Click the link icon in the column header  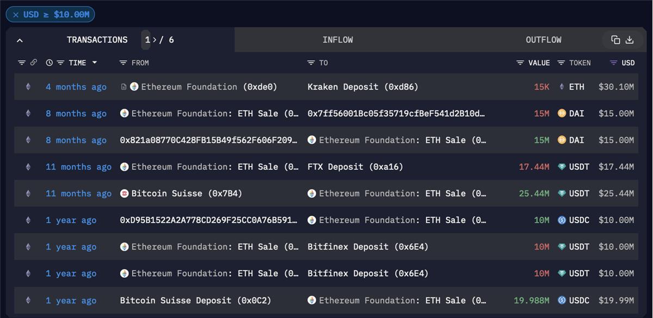(33, 63)
